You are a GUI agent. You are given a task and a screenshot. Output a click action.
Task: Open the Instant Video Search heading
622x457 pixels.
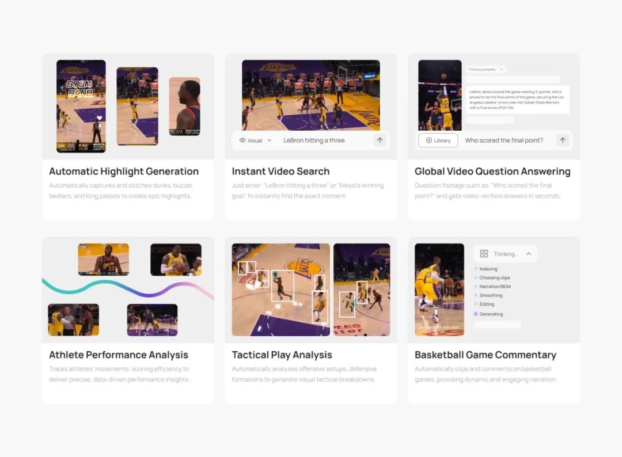click(280, 171)
